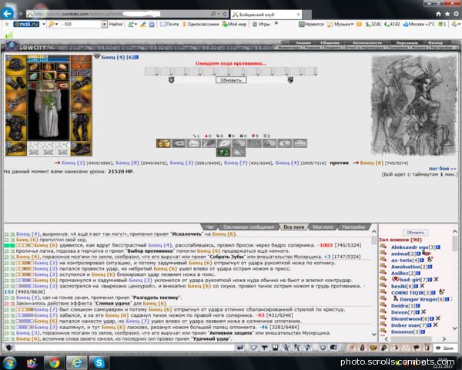Click the Нравится toolbar button
462x370 pixels.
click(311, 24)
